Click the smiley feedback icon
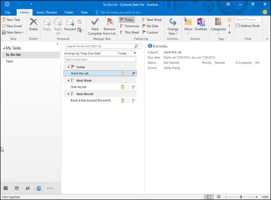Image resolution: width=271 pixels, height=200 pixels. (264, 12)
